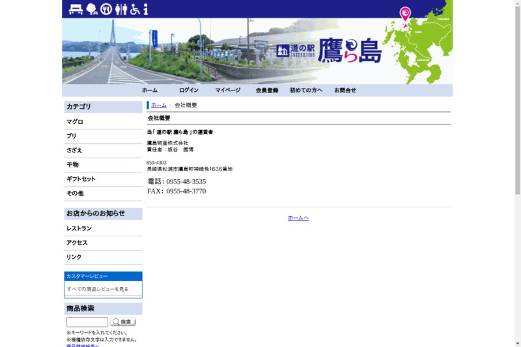Click the bench rest area icon
The width and height of the screenshot is (521, 347).
[x=76, y=9]
